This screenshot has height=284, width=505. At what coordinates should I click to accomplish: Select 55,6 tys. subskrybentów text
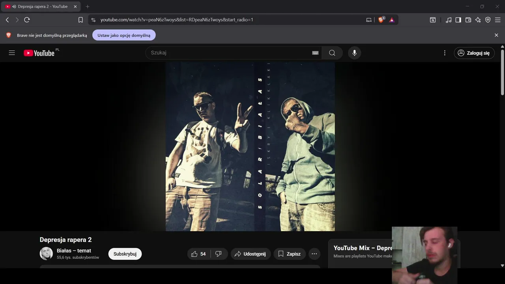[78, 258]
